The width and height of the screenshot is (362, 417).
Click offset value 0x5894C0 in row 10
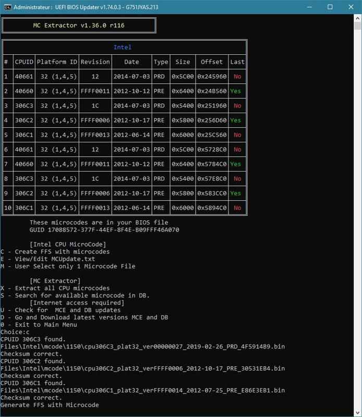(212, 208)
